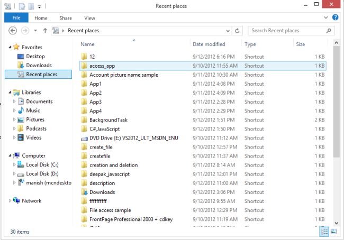
Task: Expand the Network tree node
Action: coord(10,200)
